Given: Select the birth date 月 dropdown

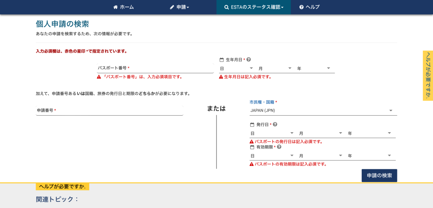Looking at the screenshot, I should (275, 68).
